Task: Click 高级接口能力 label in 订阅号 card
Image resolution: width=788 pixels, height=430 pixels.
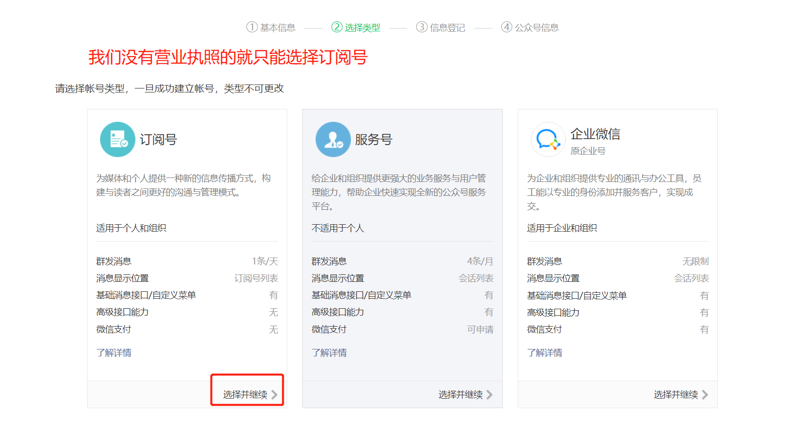Action: point(122,312)
